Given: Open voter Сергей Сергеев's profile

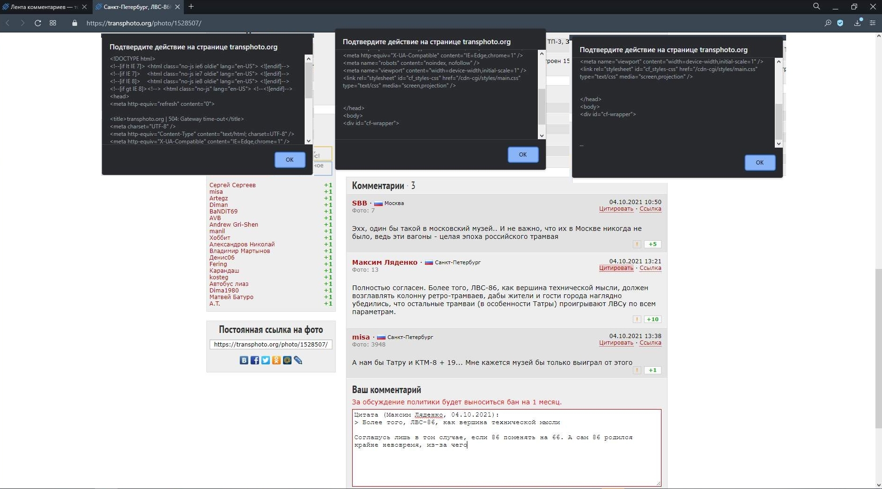Looking at the screenshot, I should pos(232,185).
